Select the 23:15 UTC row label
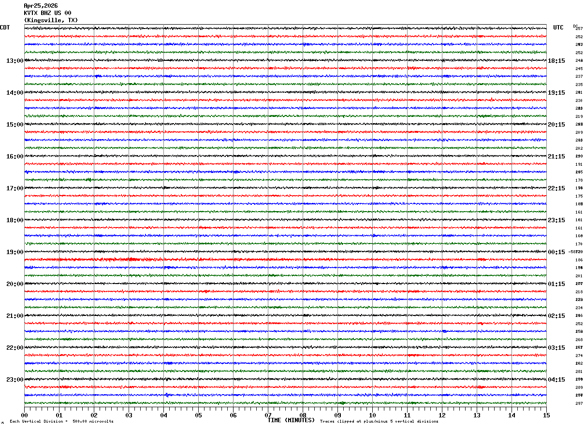 click(556, 220)
